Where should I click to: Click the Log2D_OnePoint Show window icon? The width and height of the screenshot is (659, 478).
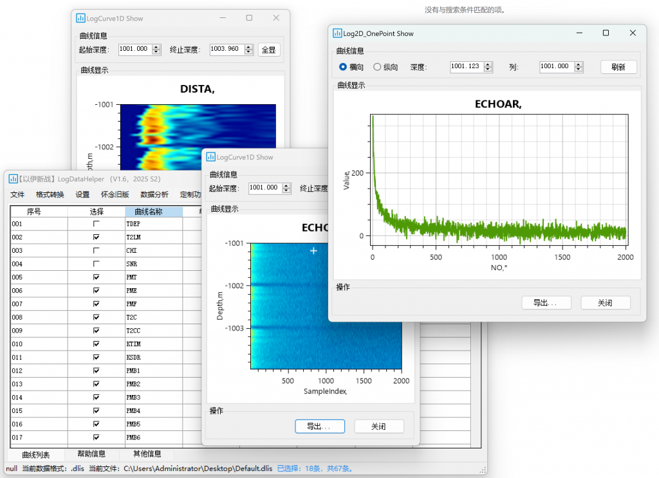[x=337, y=33]
